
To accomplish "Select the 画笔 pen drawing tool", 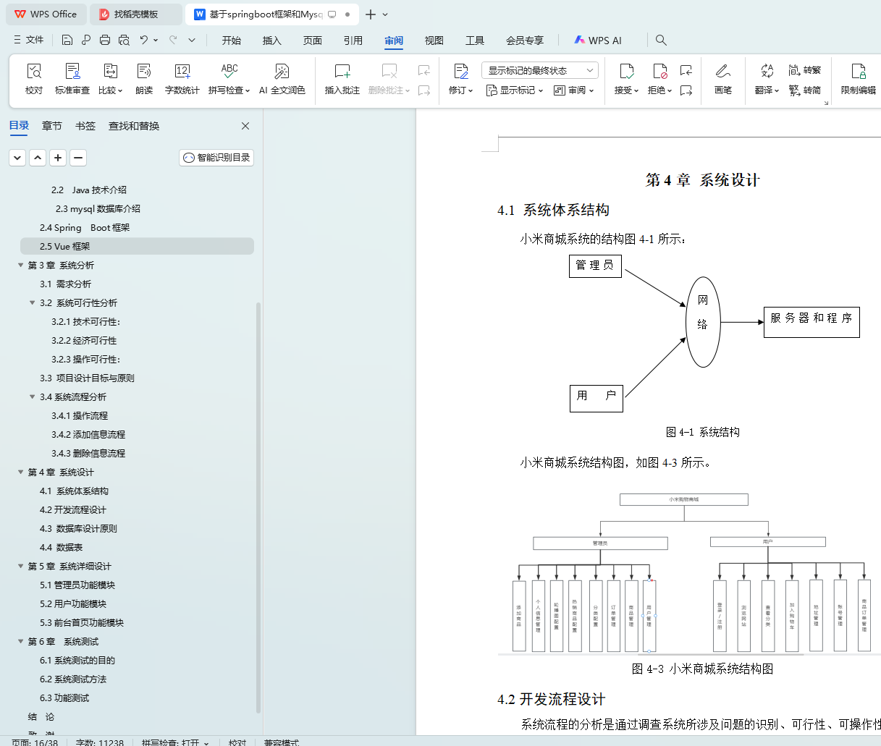I will [722, 79].
